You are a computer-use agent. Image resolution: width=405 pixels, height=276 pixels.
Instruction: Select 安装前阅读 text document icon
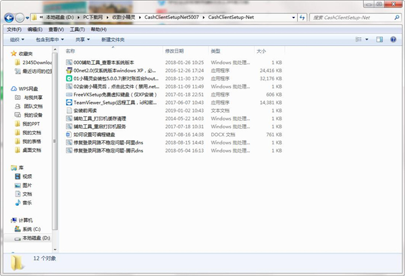point(69,110)
